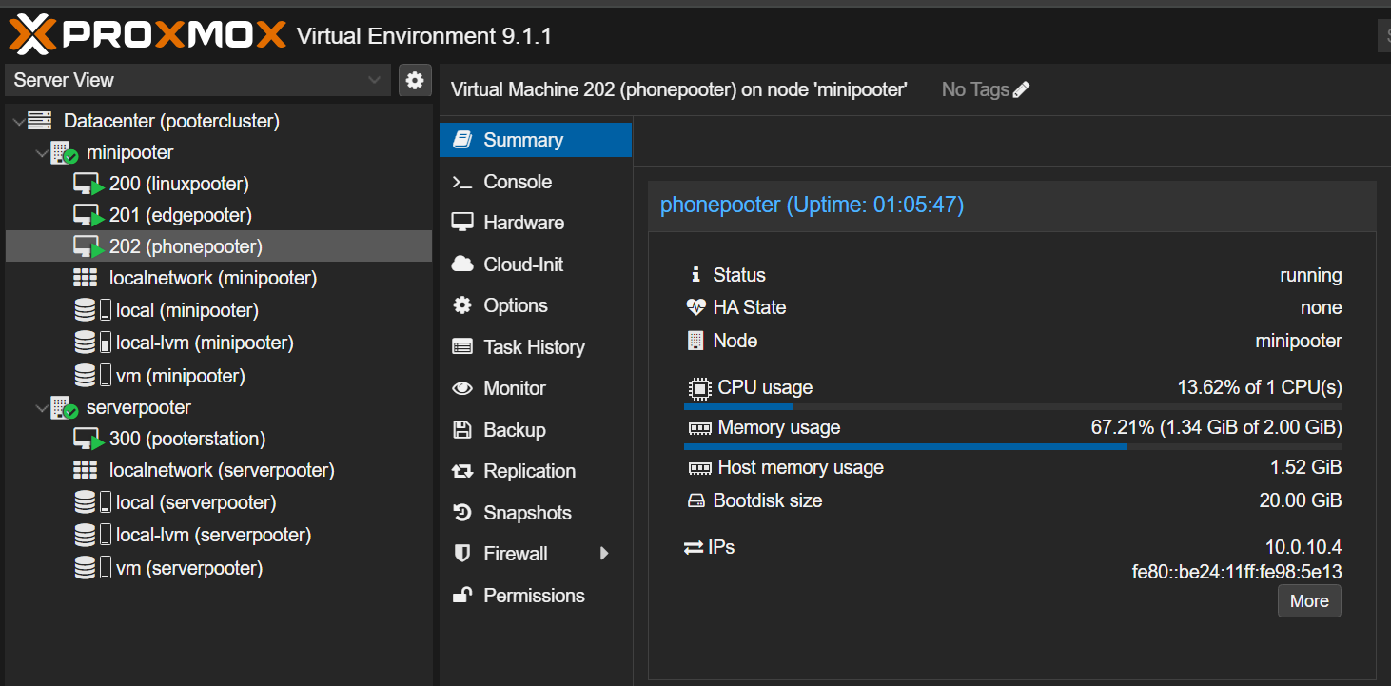Collapse the Datacenter tree node
This screenshot has height=686, width=1391.
[19, 121]
